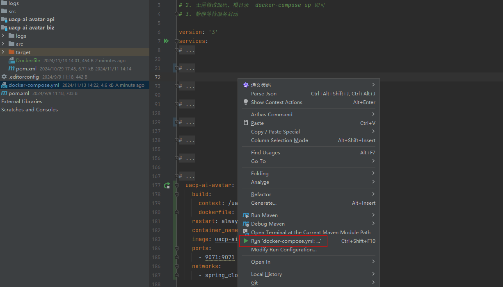Click the green play icon for Run 'docker-compose.yml'
This screenshot has width=503, height=287.
click(246, 241)
